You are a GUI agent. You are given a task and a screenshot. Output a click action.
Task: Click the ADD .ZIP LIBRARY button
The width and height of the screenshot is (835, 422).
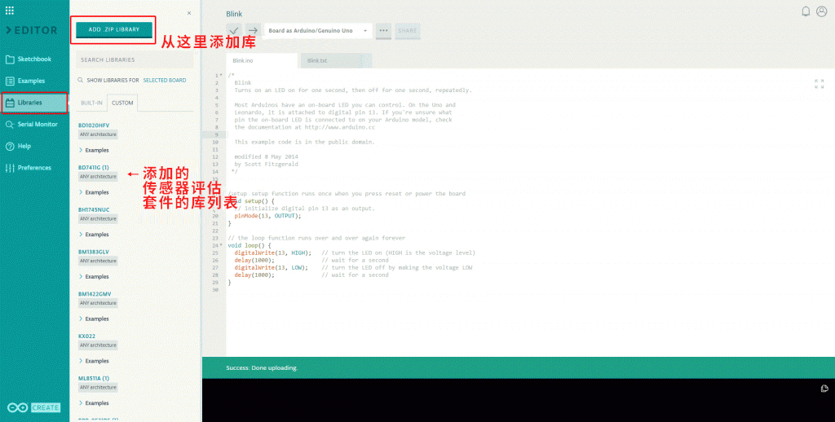pos(114,29)
